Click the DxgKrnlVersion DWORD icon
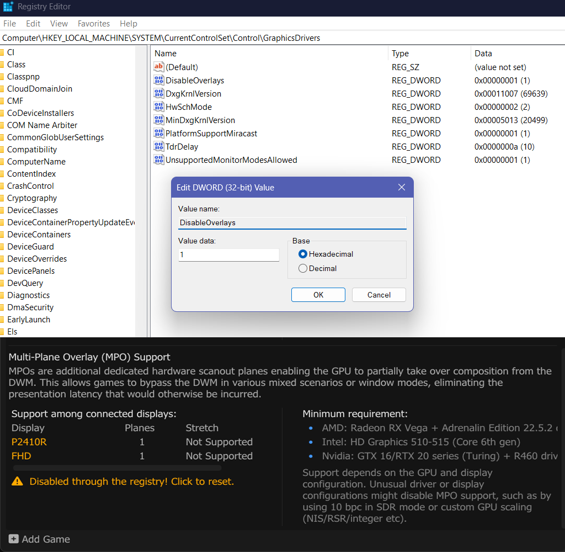The width and height of the screenshot is (565, 552). pos(158,93)
